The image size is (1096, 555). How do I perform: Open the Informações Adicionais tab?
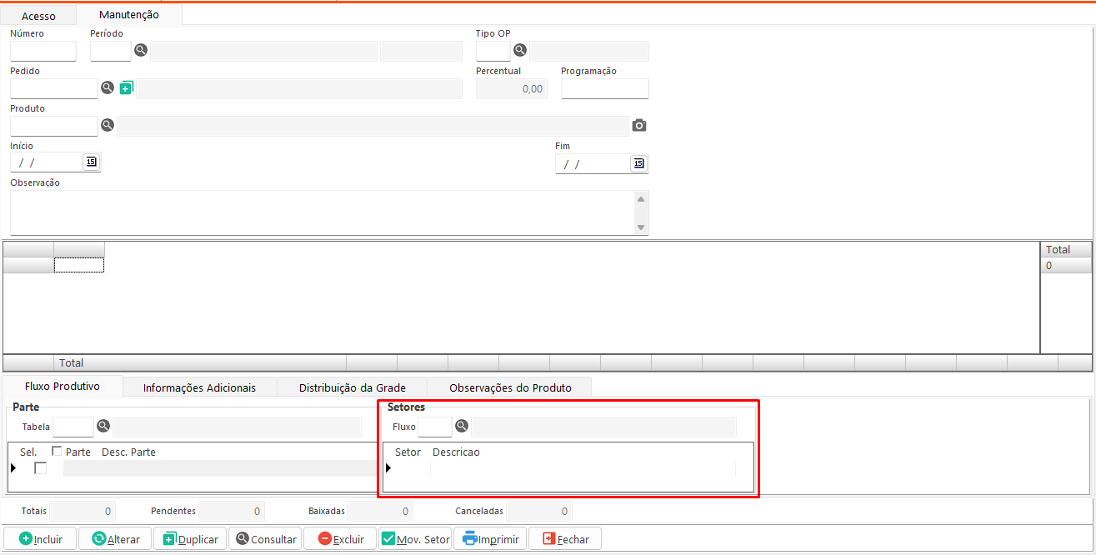click(x=199, y=387)
